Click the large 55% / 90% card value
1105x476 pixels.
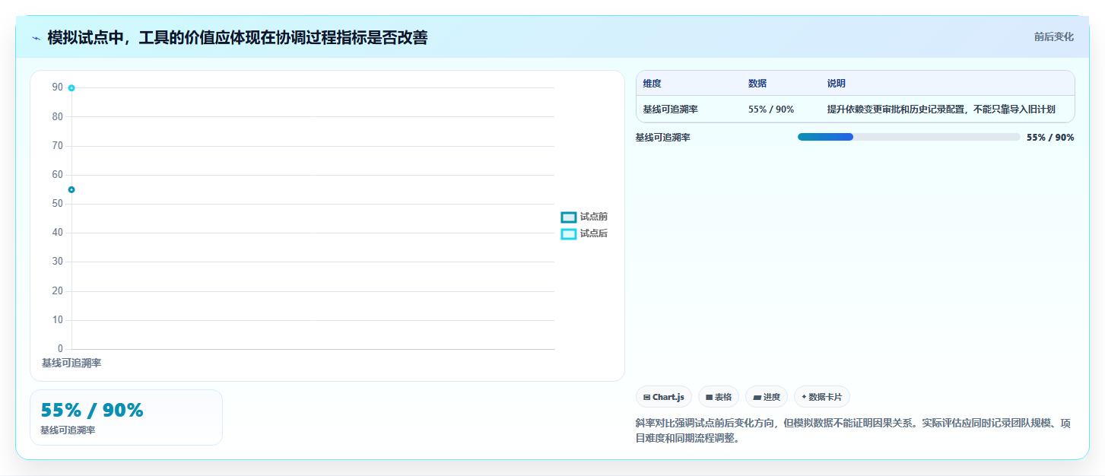tap(92, 411)
